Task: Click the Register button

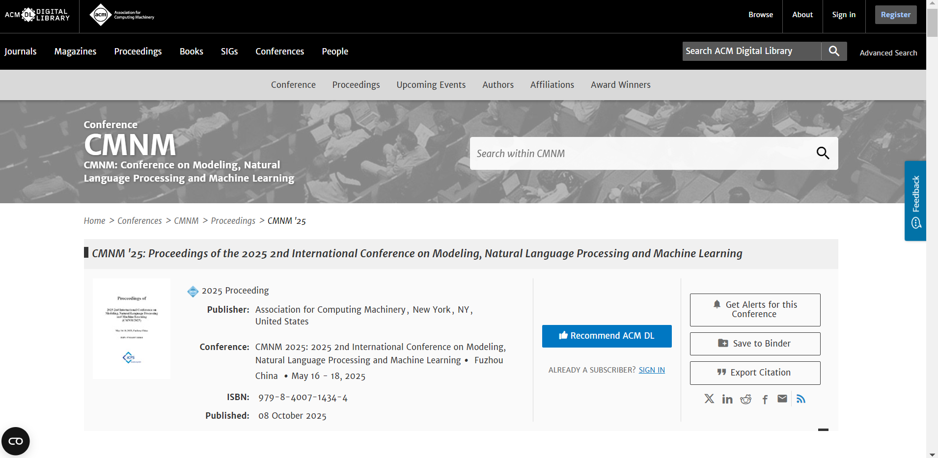Action: 896,15
